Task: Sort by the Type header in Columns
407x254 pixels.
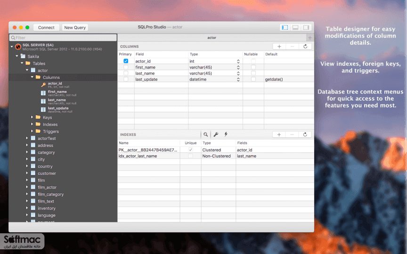Action: pyautogui.click(x=215, y=54)
